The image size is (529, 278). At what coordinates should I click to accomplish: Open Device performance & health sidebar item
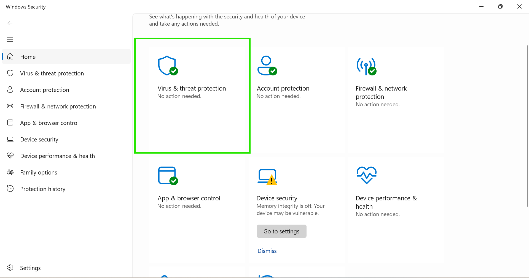(66, 156)
